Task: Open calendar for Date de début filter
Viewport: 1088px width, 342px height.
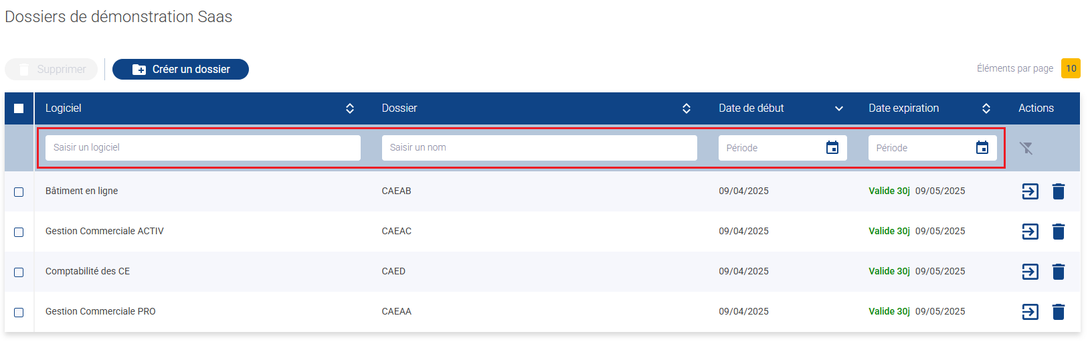Action: click(832, 148)
